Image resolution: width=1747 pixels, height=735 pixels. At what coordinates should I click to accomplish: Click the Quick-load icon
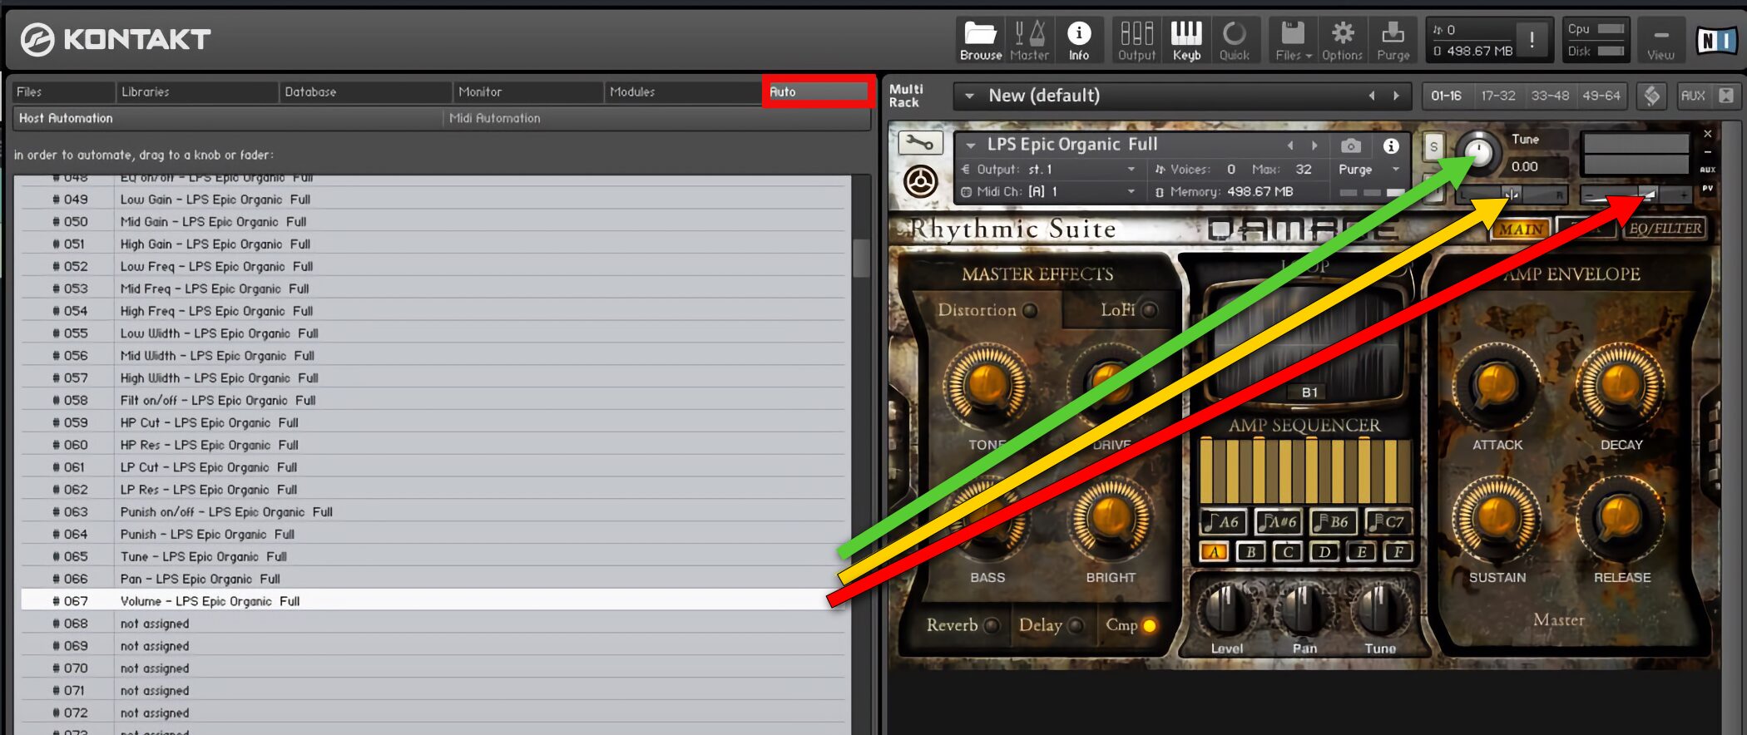click(1235, 41)
